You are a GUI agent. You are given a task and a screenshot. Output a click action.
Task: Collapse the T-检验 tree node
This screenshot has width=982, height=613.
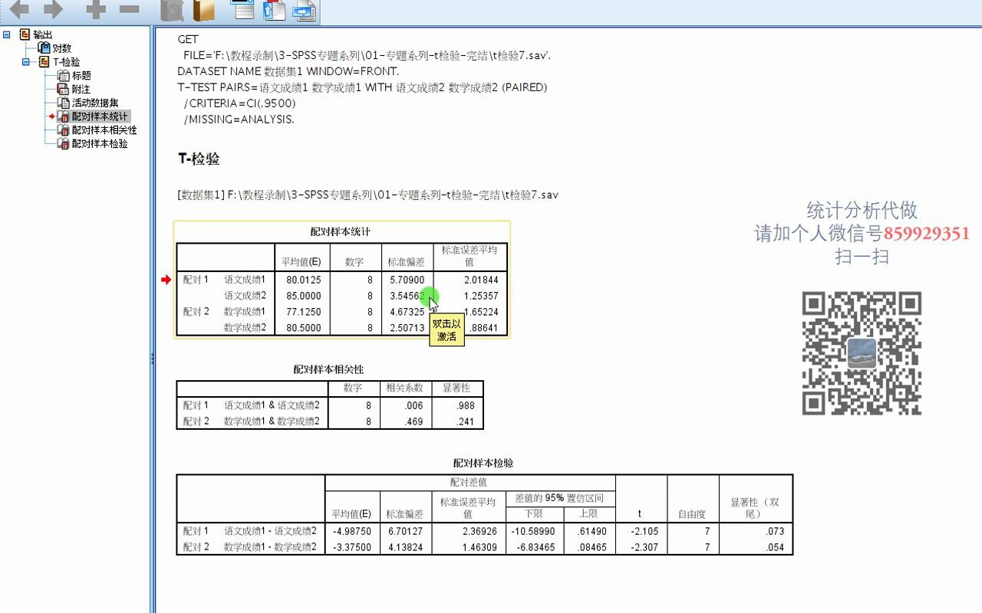[25, 62]
